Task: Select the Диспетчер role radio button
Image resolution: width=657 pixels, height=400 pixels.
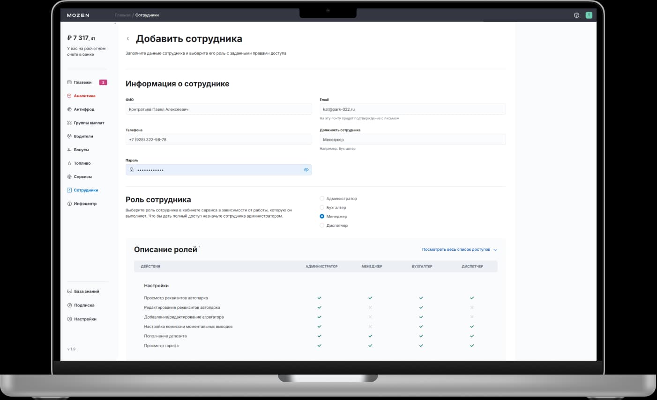Action: (322, 225)
